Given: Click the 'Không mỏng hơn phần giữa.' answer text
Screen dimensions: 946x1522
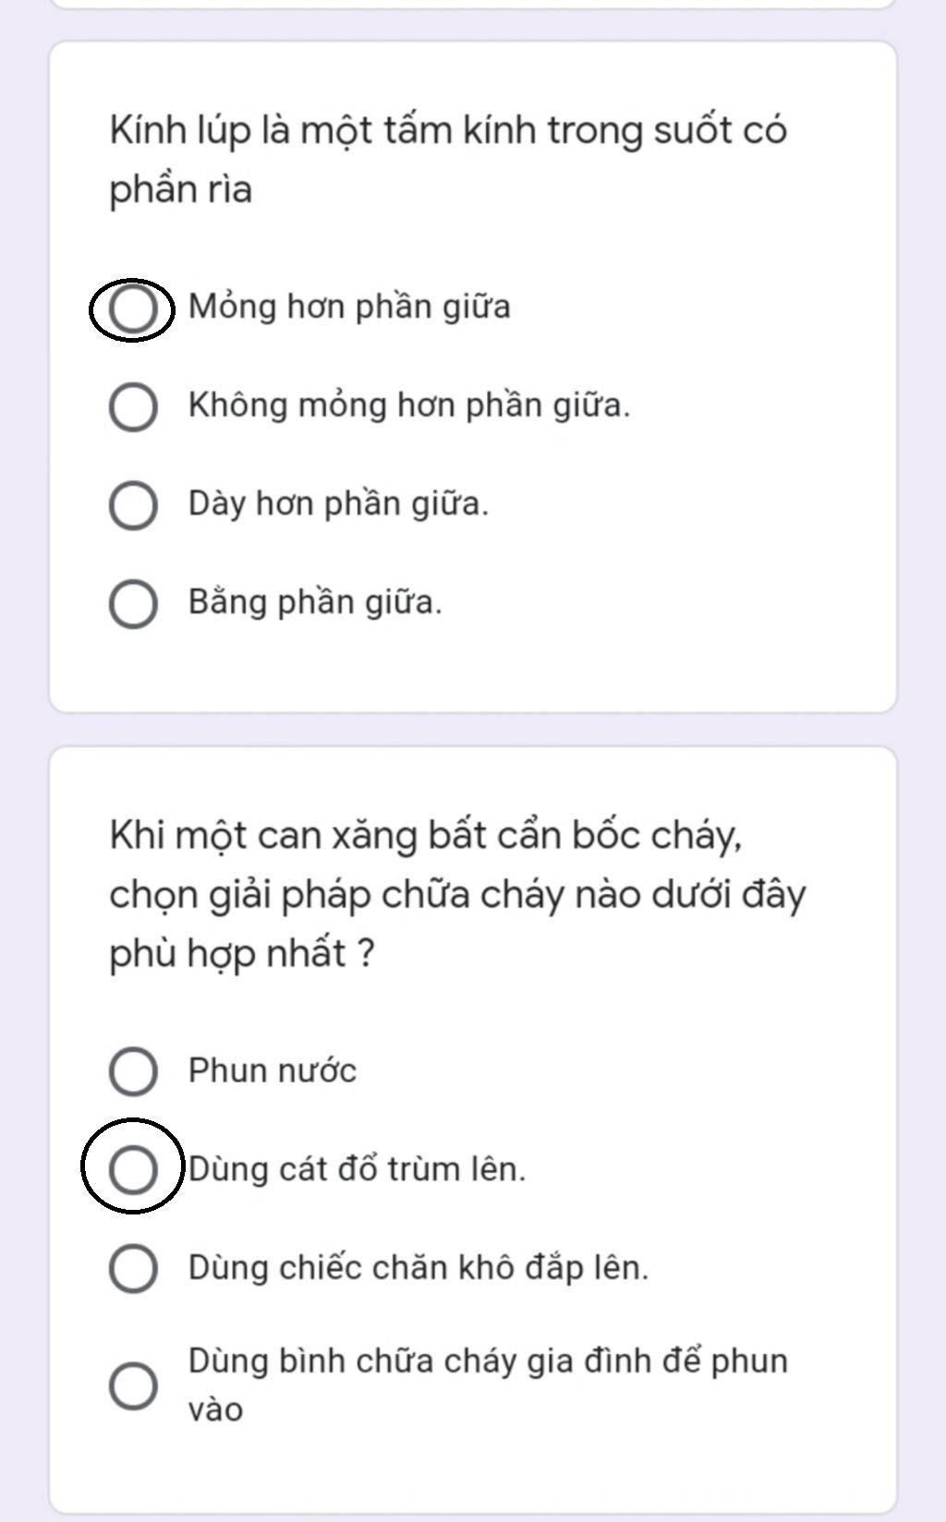Looking at the screenshot, I should (x=409, y=405).
